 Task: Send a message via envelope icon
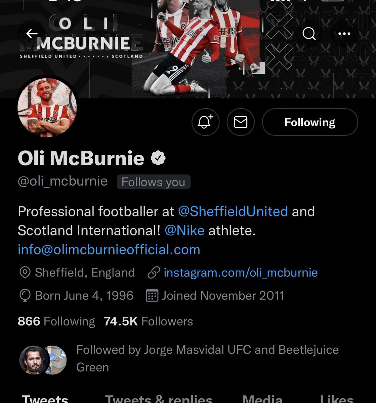[x=241, y=122]
